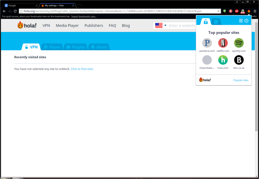Select the My settings – Hola browser tab

point(57,5)
